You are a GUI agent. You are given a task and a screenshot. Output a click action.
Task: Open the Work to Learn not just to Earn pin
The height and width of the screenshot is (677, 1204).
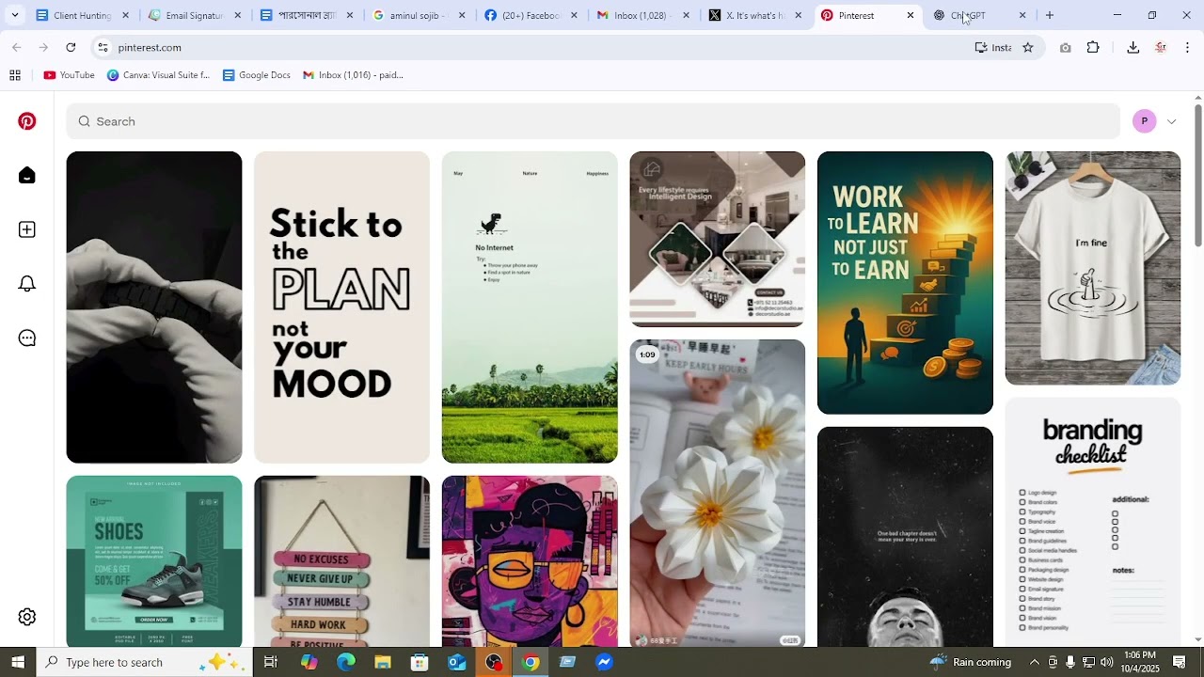pos(905,282)
